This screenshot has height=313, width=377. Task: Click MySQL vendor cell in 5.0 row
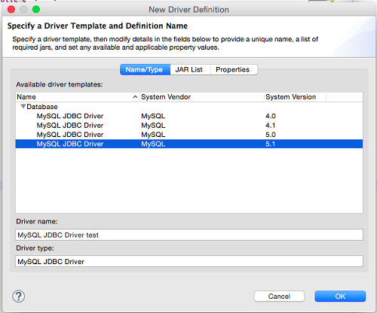click(x=153, y=135)
